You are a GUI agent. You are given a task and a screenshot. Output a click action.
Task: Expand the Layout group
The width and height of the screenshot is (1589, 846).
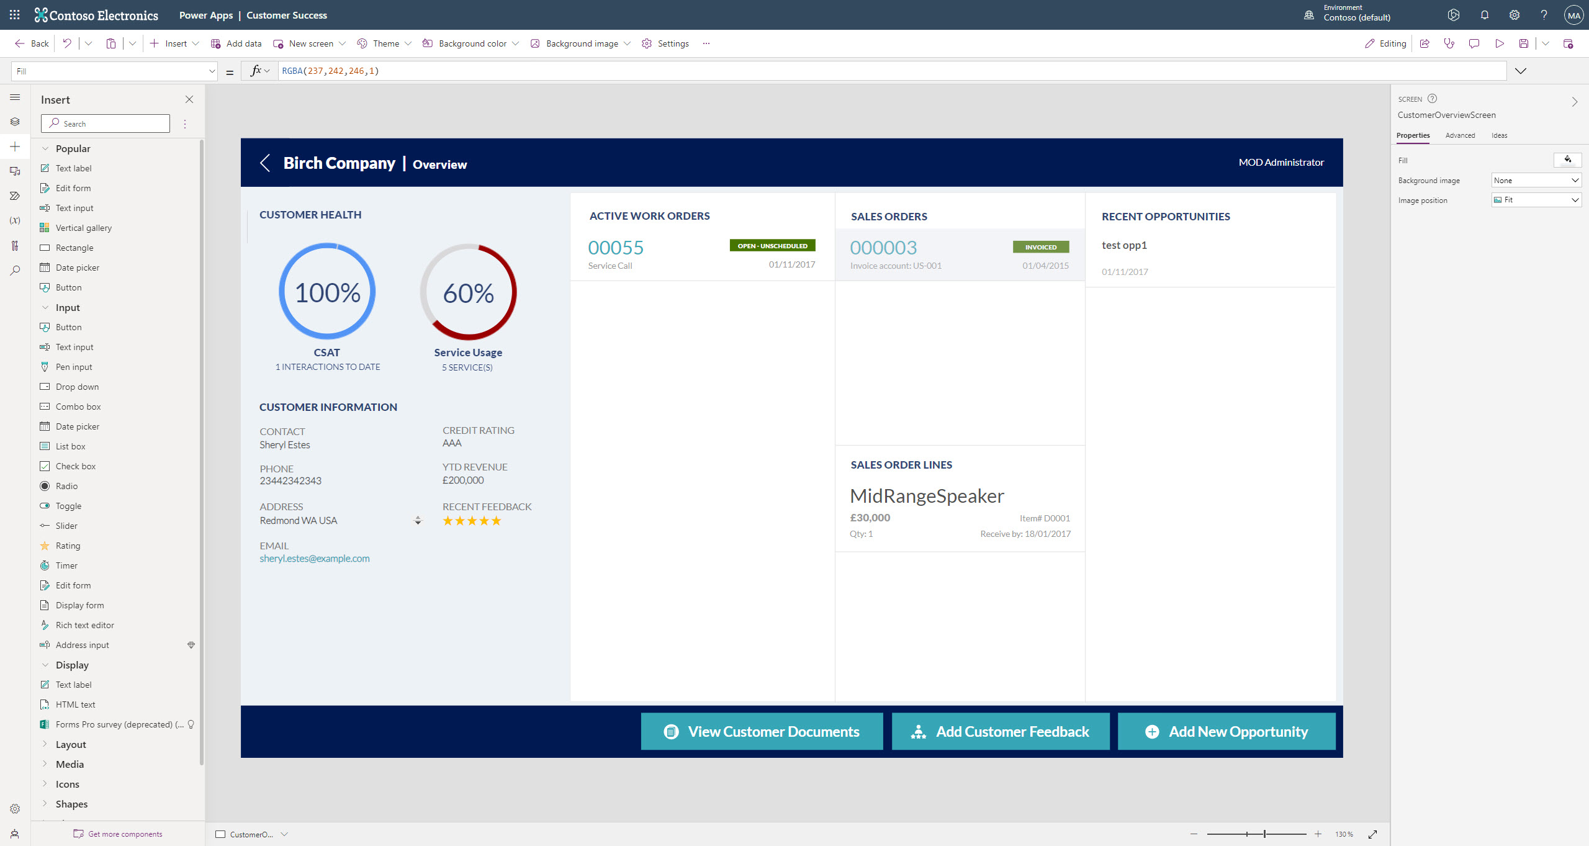click(45, 744)
